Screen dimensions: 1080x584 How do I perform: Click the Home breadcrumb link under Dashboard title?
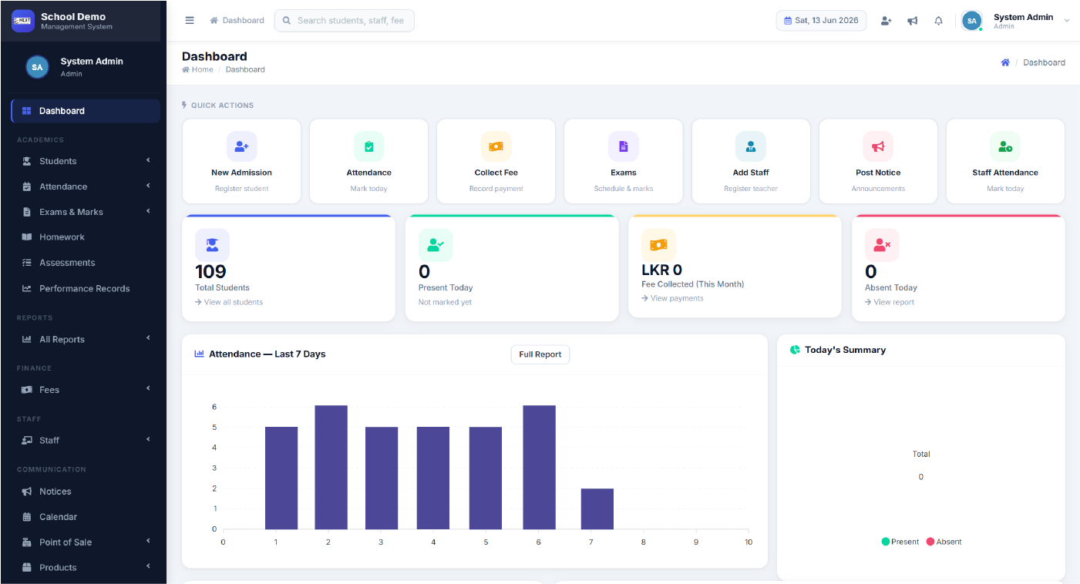(197, 69)
